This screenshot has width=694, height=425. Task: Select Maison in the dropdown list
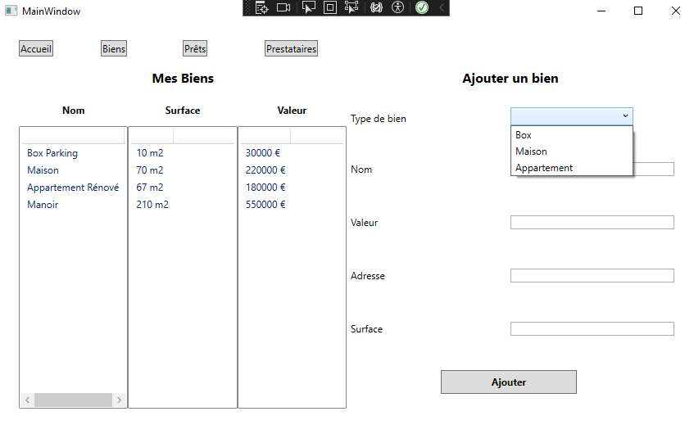(531, 151)
